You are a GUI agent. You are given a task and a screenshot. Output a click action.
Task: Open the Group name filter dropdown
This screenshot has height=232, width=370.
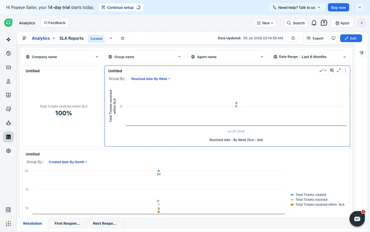[145, 57]
